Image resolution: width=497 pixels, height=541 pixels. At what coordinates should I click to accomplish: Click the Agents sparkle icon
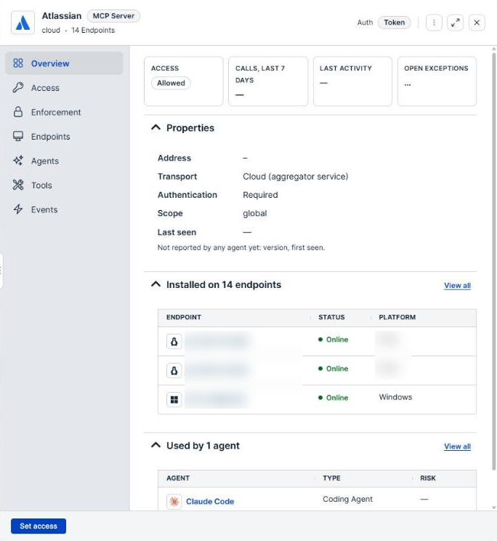18,161
